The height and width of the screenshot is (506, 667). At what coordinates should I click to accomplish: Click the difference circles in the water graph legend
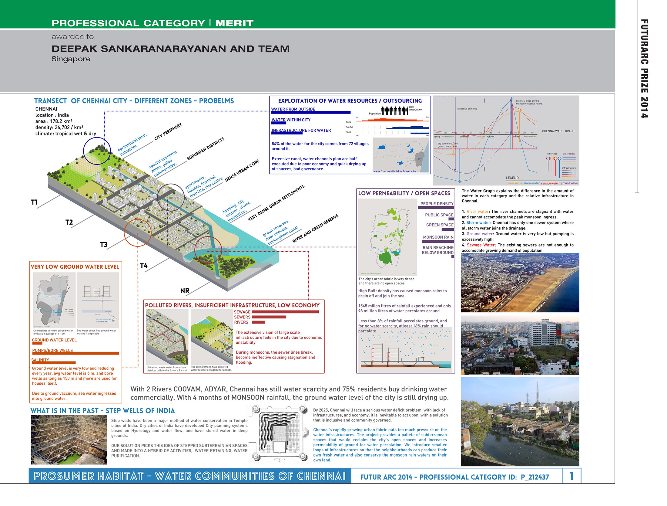pos(554,158)
